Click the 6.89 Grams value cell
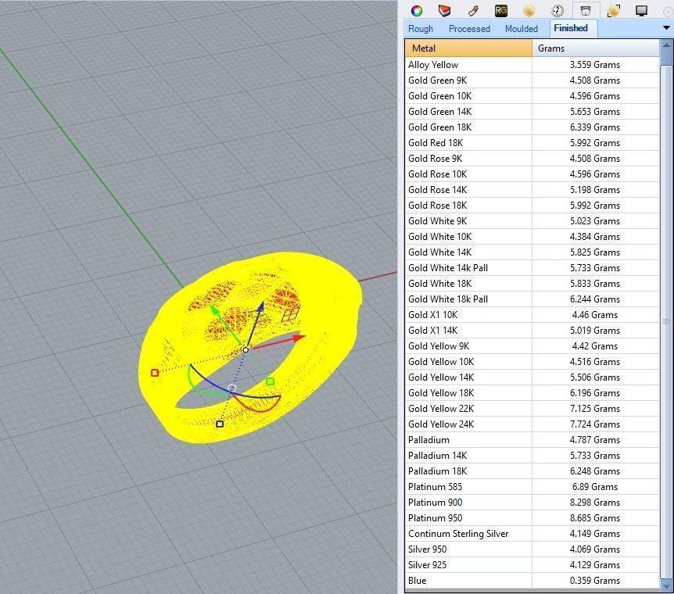 tap(595, 487)
